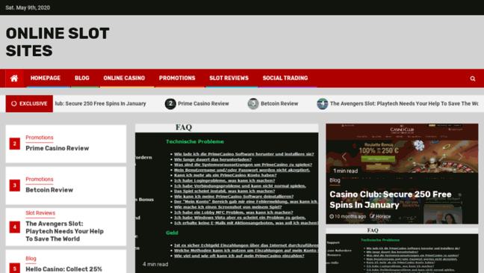Go to previous slide with left arrow
Viewport: 484px width, 273px height.
point(344,156)
